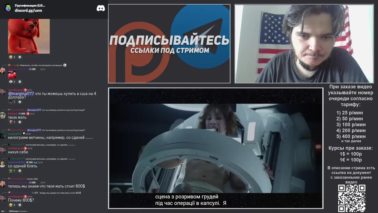Viewport: 378px width, 213px height.
Task: Click the webcam feed with the flag
Action: click(304, 44)
